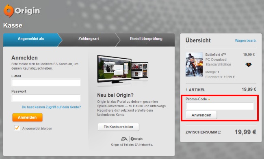The height and width of the screenshot is (159, 264).
Task: Click the 'ZWISCHENSUMME:' label
Action: (x=203, y=132)
